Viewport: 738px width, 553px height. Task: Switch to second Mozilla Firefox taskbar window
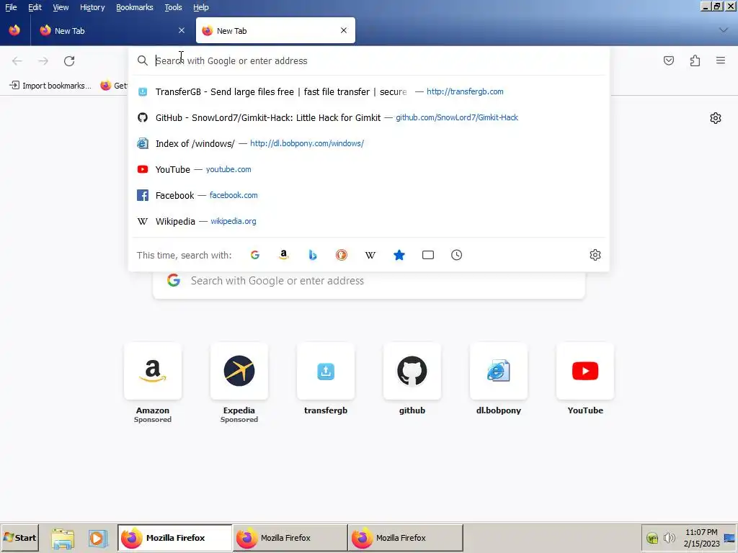(x=290, y=537)
